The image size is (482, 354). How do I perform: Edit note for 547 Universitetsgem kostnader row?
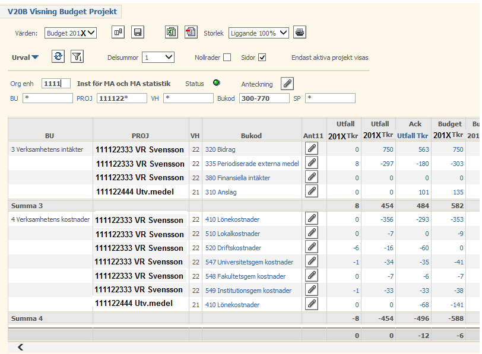(312, 261)
